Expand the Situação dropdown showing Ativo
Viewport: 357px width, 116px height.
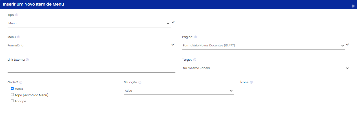click(x=179, y=91)
